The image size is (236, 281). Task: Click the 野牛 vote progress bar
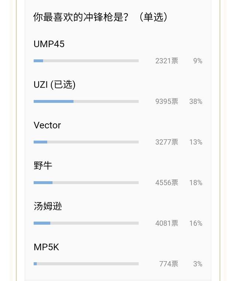pyautogui.click(x=86, y=183)
